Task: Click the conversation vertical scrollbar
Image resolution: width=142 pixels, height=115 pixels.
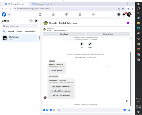Action: 130,78
